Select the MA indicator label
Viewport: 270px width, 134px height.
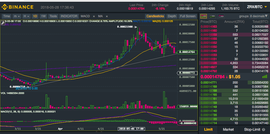coord(100,16)
